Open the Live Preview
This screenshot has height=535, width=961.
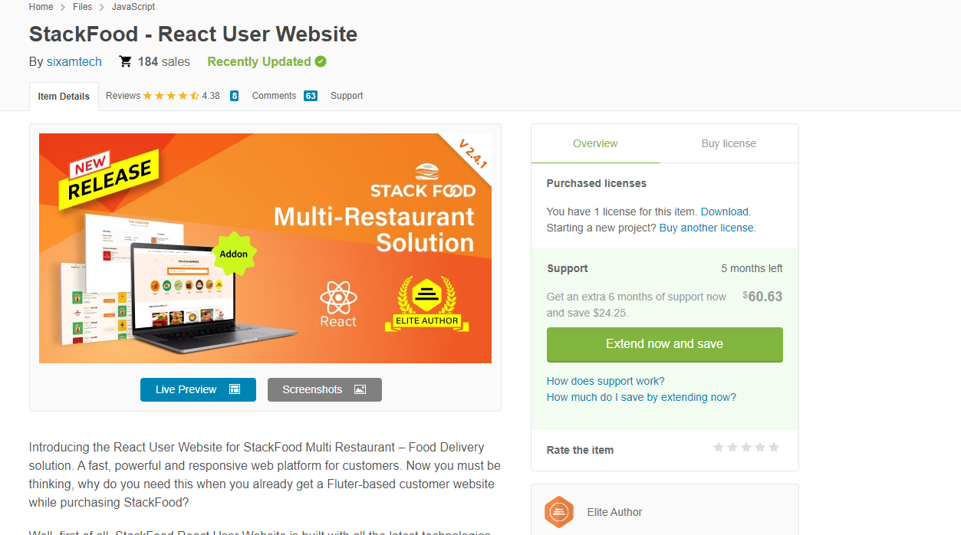coord(198,389)
